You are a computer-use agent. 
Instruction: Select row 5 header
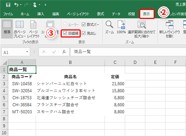pos(4,98)
